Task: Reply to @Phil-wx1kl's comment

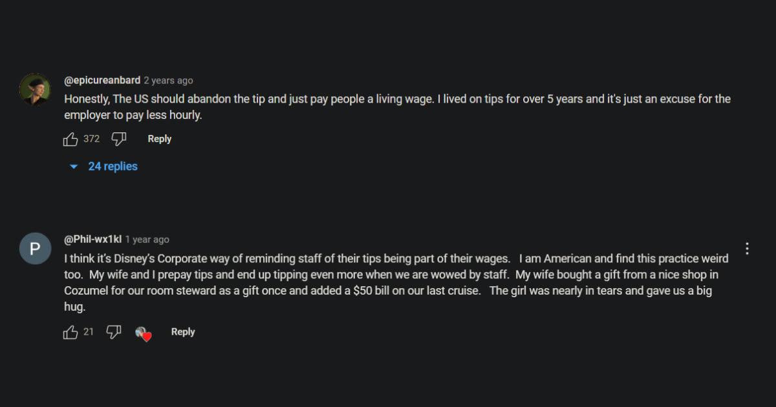Action: click(x=182, y=332)
